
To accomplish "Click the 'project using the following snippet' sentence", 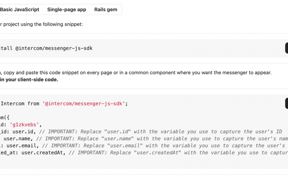I will tap(41, 24).
